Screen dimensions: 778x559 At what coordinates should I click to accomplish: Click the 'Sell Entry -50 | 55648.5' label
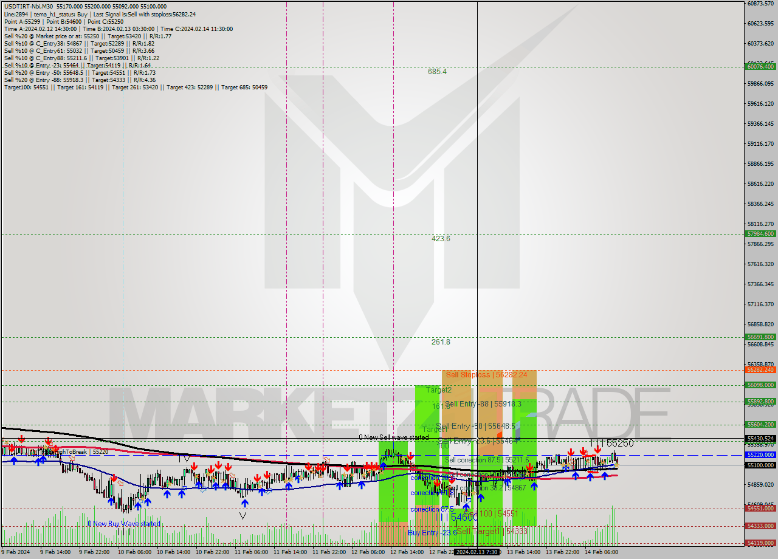476,426
